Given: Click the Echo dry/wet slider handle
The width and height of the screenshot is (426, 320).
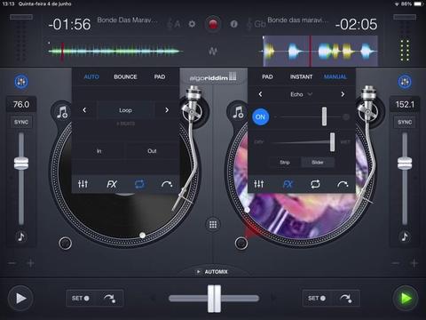Looking at the screenshot, I should tap(332, 142).
